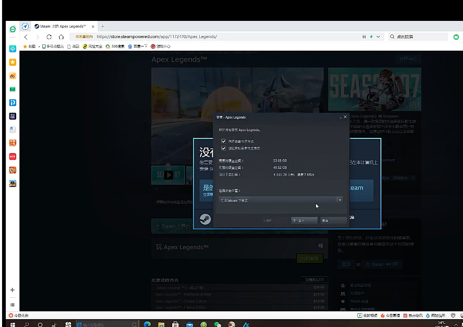Click the white document sidebar icon
The image size is (463, 327).
(x=13, y=130)
